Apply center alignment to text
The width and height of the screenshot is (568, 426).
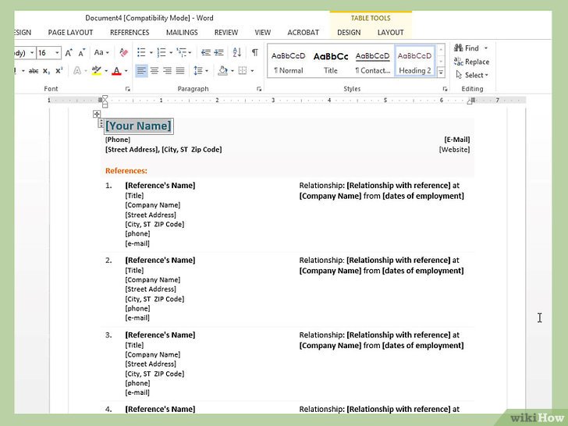pyautogui.click(x=154, y=71)
